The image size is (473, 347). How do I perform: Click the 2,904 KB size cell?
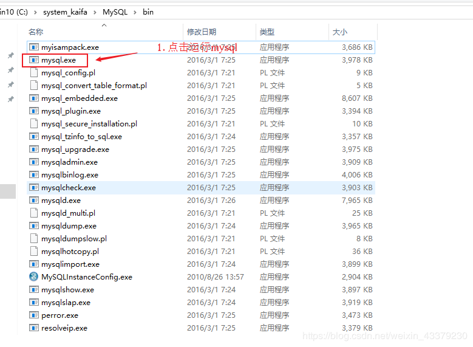[x=357, y=277]
